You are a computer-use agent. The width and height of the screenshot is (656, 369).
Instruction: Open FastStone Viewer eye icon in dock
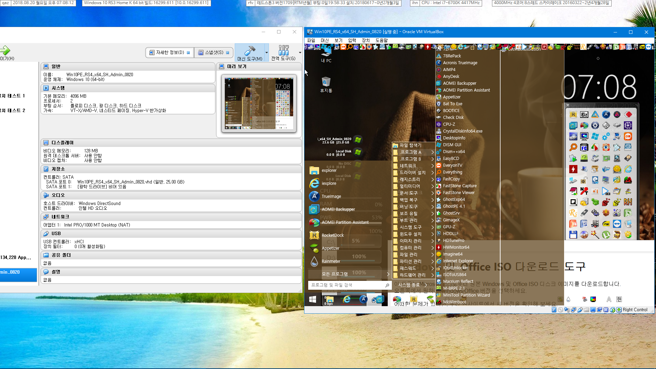(606, 148)
